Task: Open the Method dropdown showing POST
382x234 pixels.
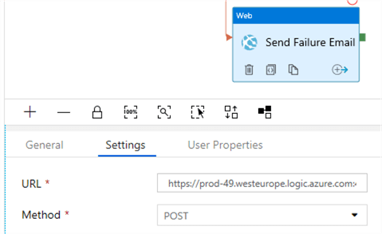Action: click(x=262, y=215)
